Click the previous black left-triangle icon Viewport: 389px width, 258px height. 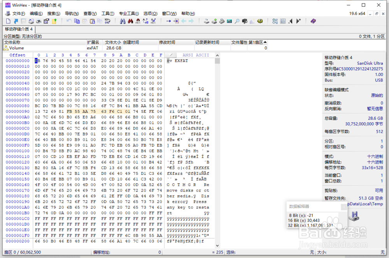[x=291, y=21]
